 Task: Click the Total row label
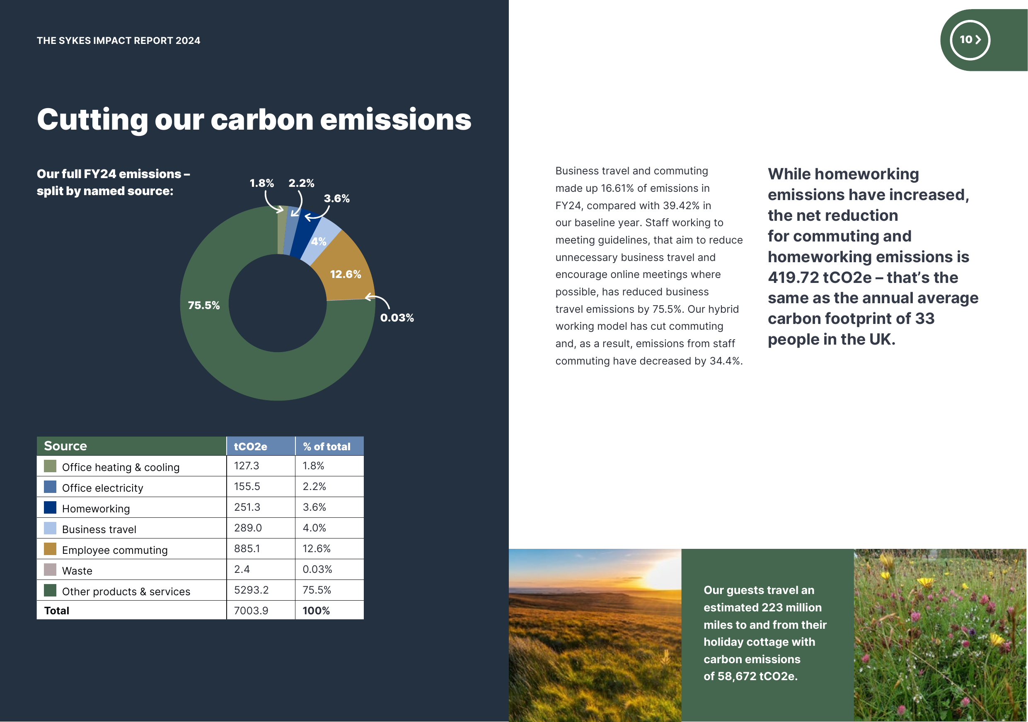[x=57, y=611]
